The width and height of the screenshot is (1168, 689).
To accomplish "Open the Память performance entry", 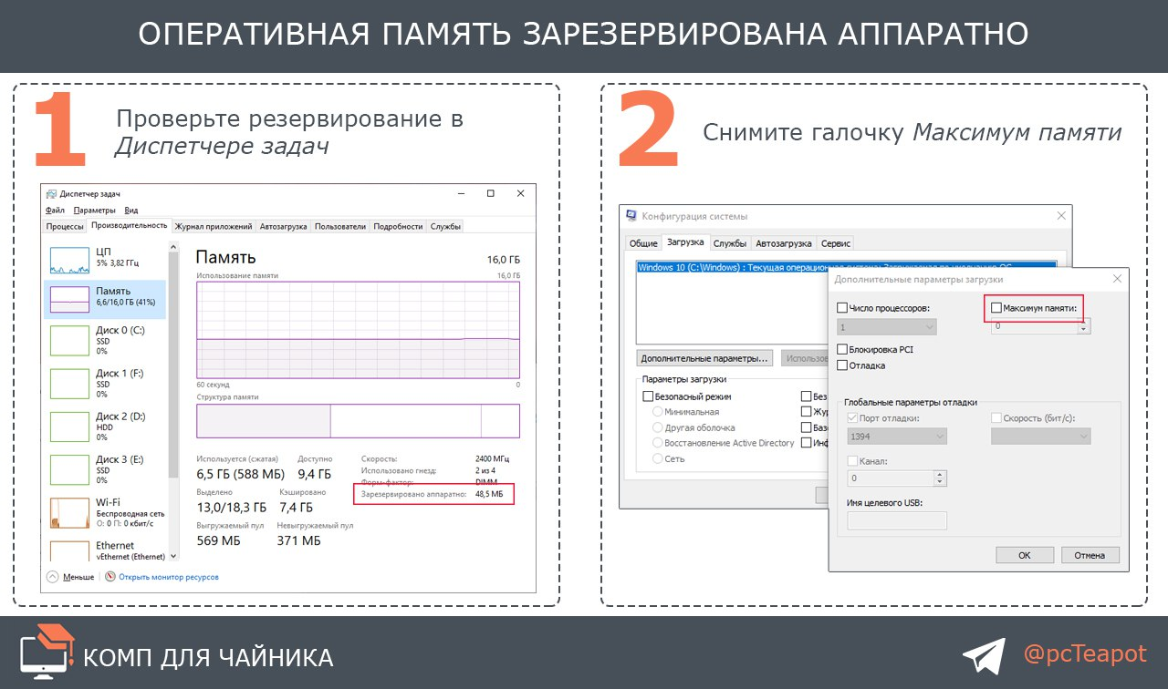I will click(x=105, y=297).
